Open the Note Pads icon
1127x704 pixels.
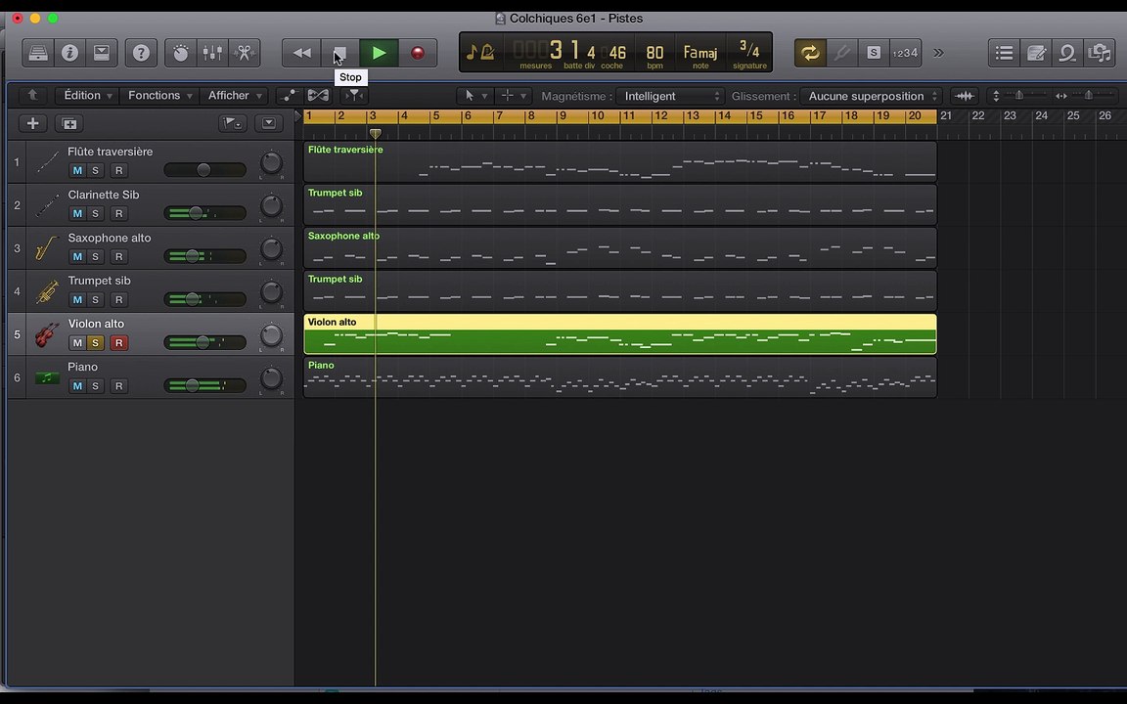pos(1036,53)
